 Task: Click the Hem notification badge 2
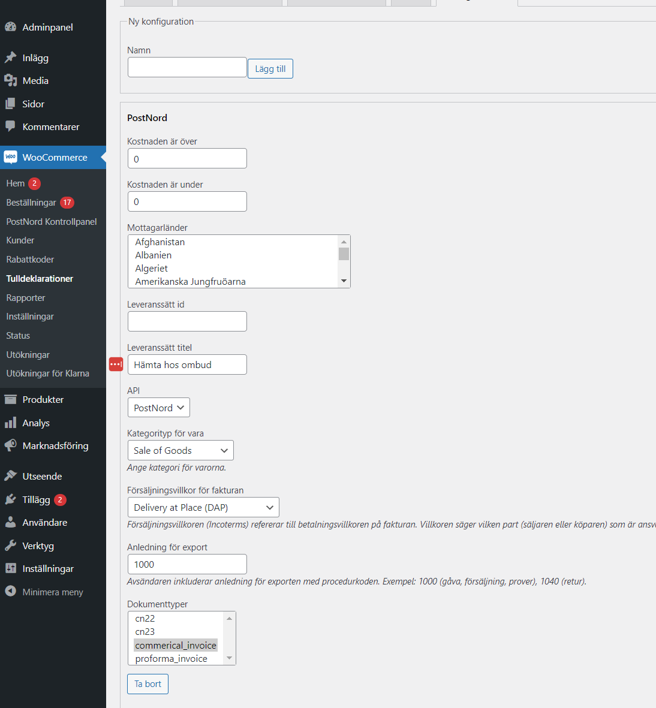pyautogui.click(x=34, y=183)
